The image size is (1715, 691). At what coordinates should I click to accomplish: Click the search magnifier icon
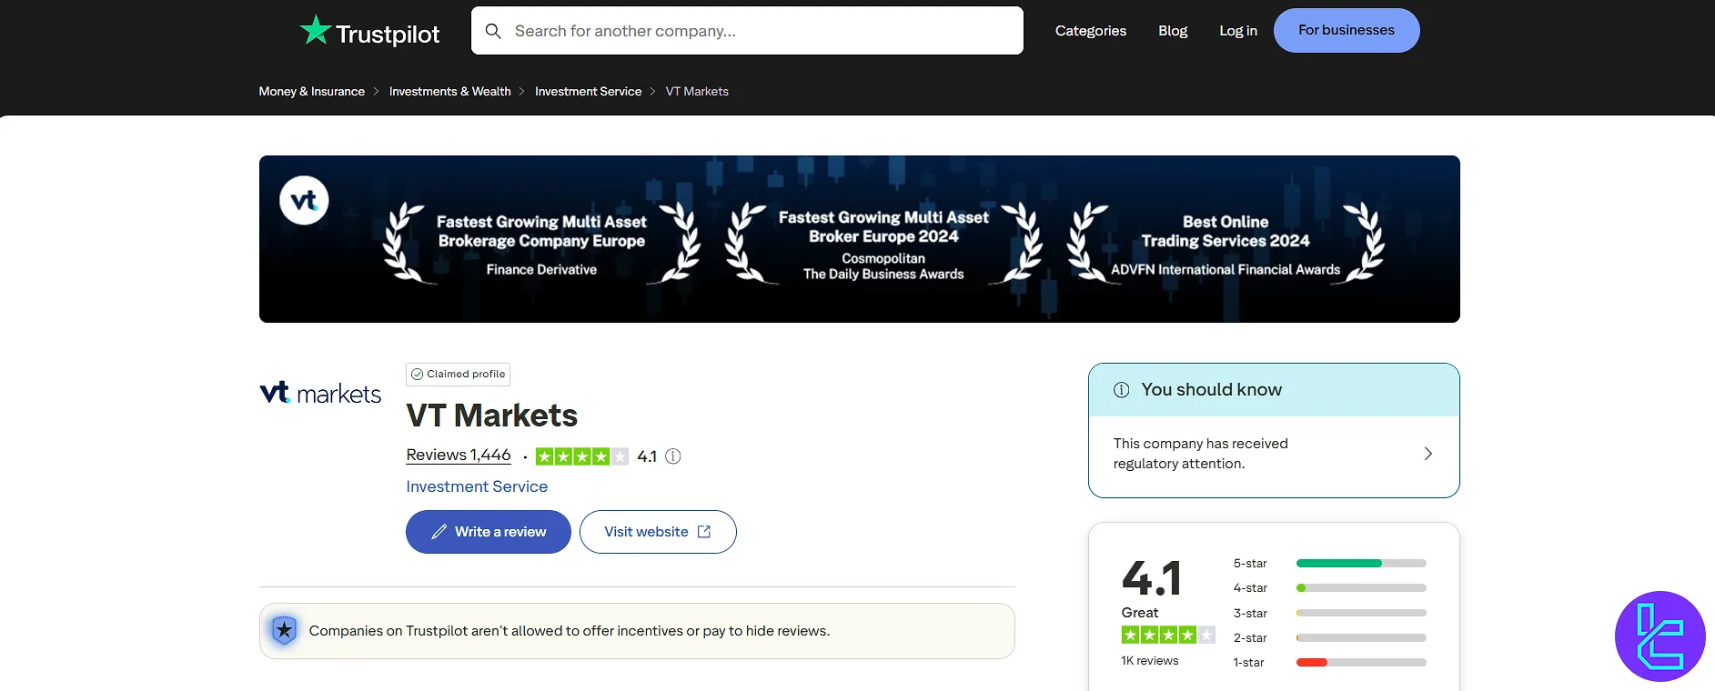tap(493, 31)
